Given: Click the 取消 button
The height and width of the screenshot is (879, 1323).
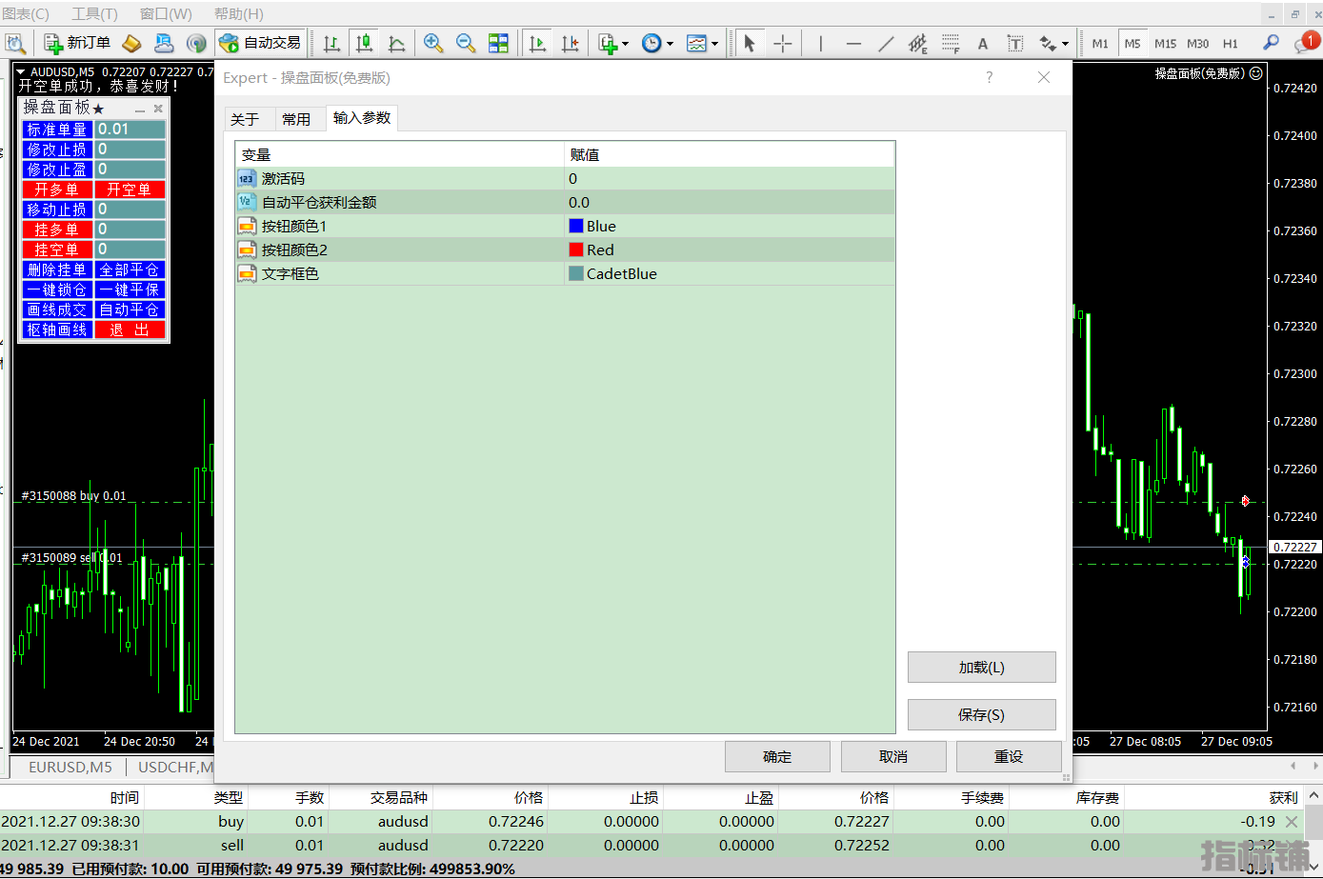Looking at the screenshot, I should pos(893,757).
